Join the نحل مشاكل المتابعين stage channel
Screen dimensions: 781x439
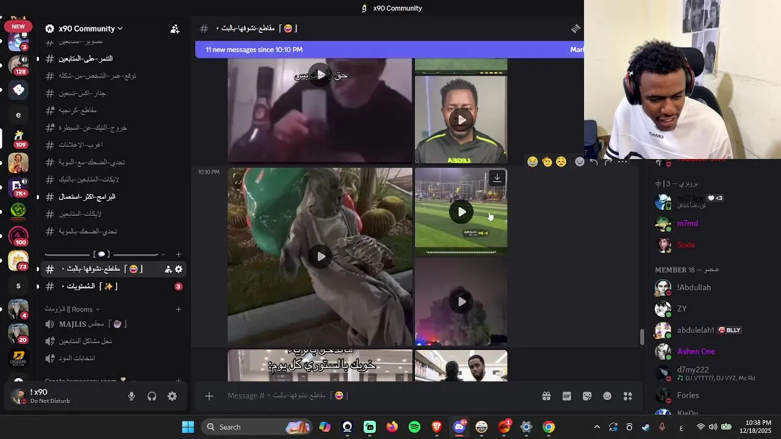click(x=113, y=341)
